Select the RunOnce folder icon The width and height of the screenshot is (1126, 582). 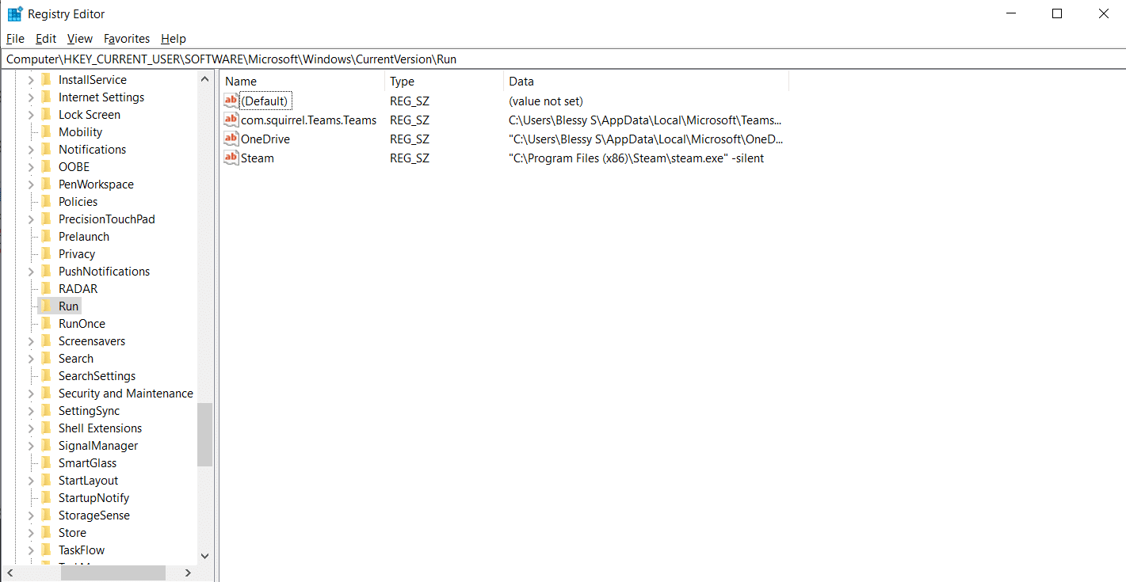(x=46, y=324)
